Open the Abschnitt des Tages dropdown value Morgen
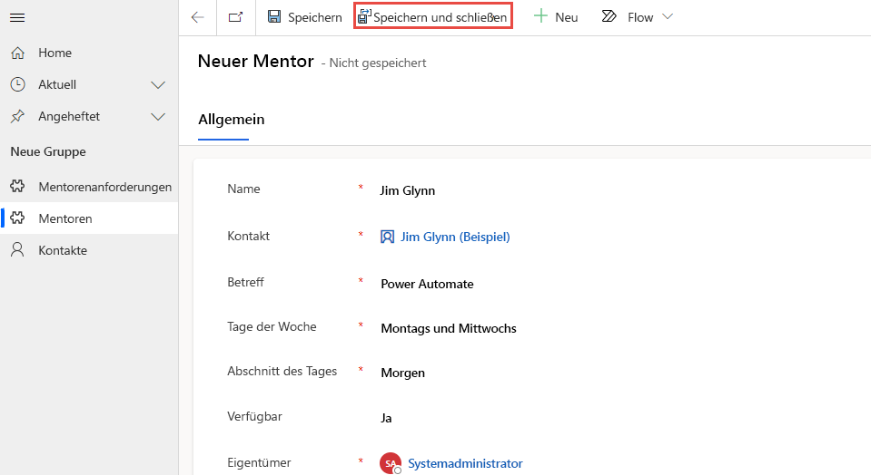This screenshot has height=475, width=871. click(402, 373)
